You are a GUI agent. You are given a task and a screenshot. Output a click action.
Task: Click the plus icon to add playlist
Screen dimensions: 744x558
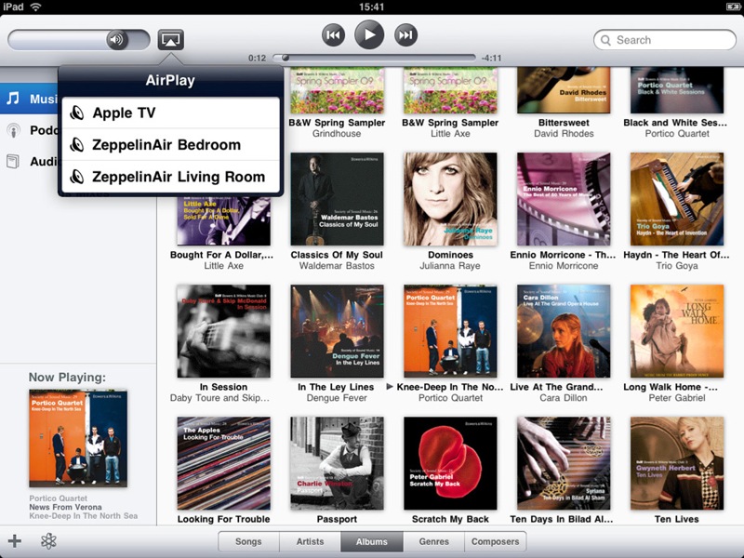point(15,541)
